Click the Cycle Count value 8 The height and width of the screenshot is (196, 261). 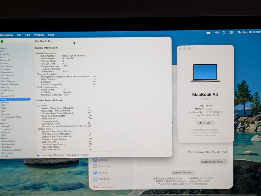click(64, 90)
